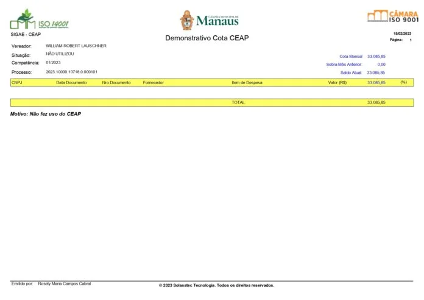Click the Nro.Documento column header
Screen dimensions: 424x300
point(116,82)
